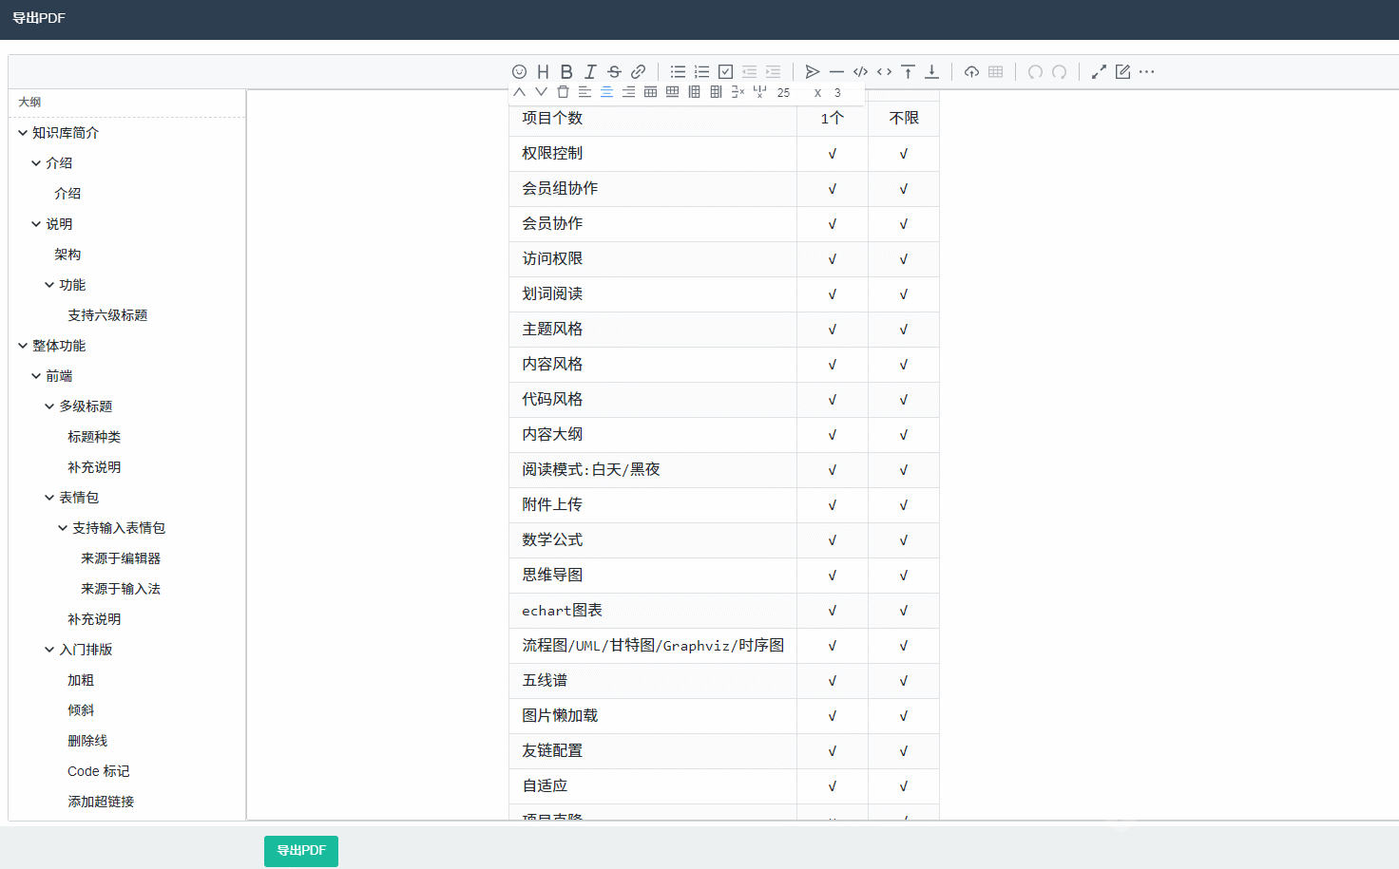Select 来源于编辑器 in the outline
1399x869 pixels.
(121, 558)
